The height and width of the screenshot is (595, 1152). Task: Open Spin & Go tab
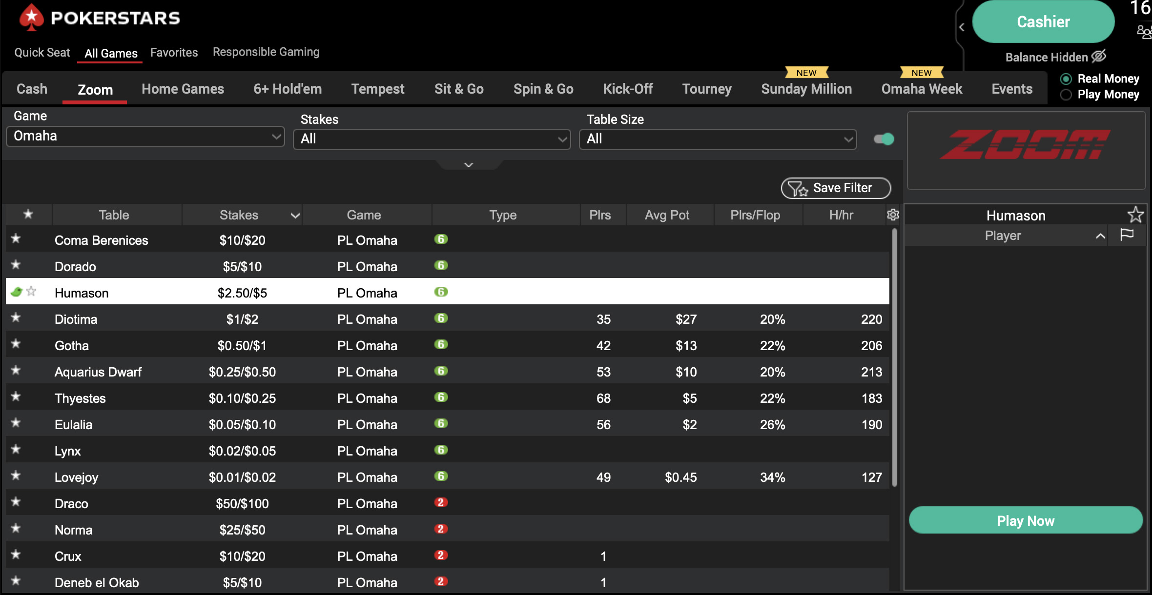[543, 89]
